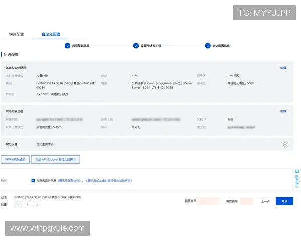Click the 广州三区 availability zone value
Viewport: 301px width, 241px height.
click(233, 76)
